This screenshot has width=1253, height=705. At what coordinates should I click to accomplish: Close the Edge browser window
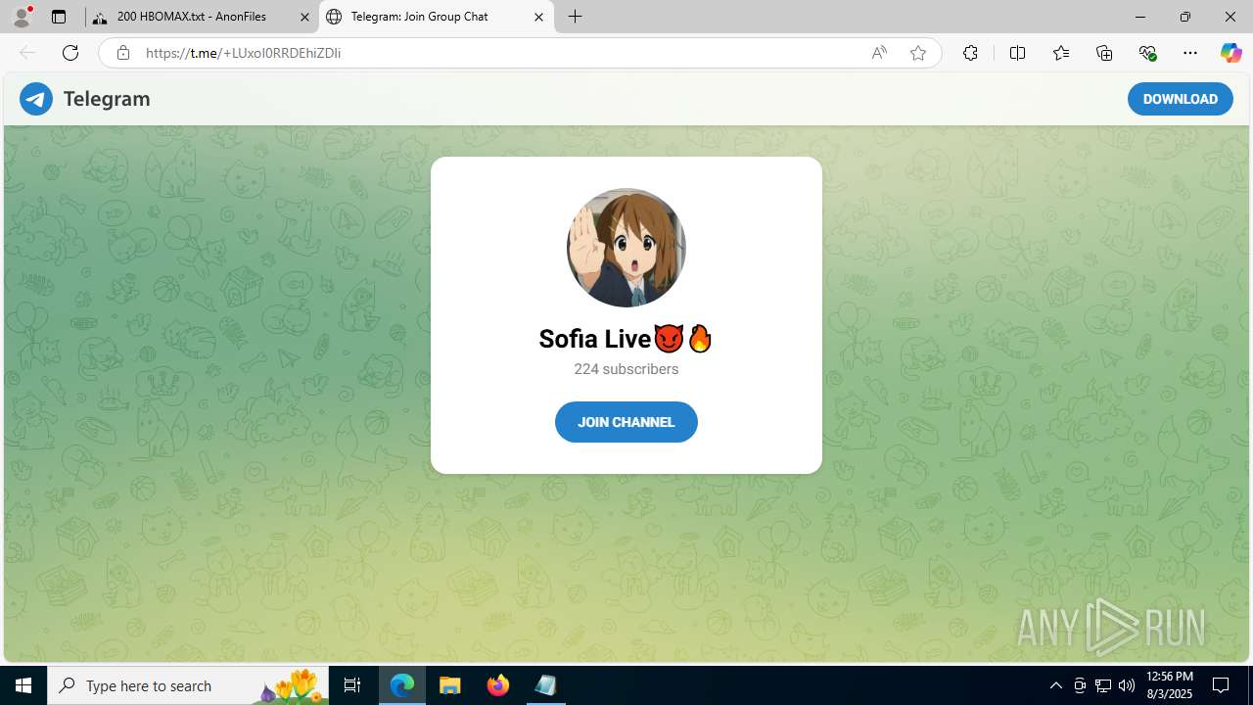[x=1230, y=17]
